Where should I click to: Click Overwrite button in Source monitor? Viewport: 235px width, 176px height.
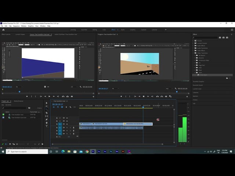tap(68, 96)
